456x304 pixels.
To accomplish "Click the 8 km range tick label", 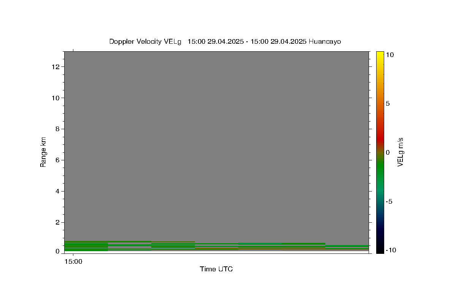I will [x=58, y=129].
